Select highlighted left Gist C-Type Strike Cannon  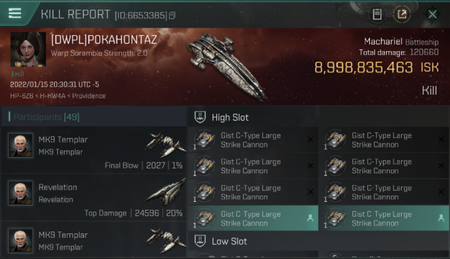click(253, 218)
